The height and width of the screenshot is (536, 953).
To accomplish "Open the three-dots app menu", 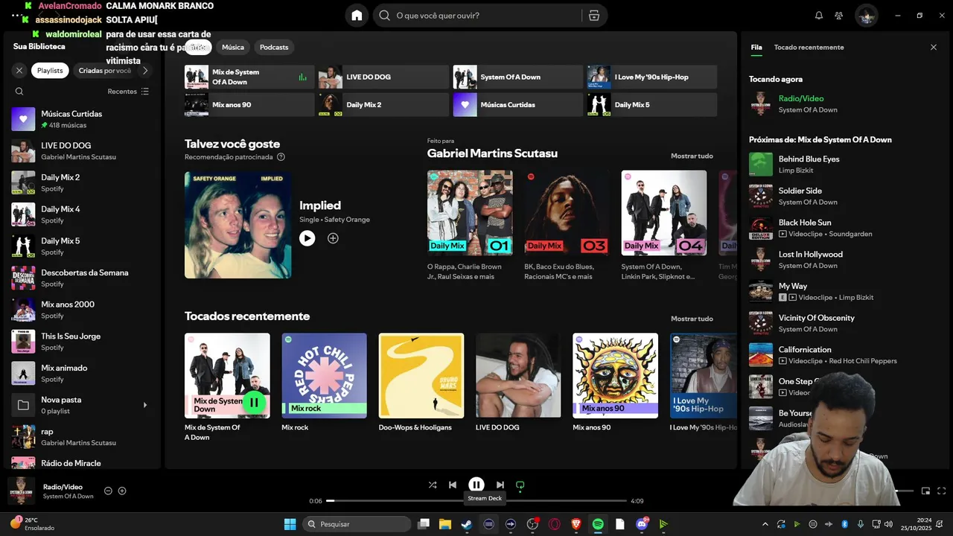I will [x=16, y=15].
